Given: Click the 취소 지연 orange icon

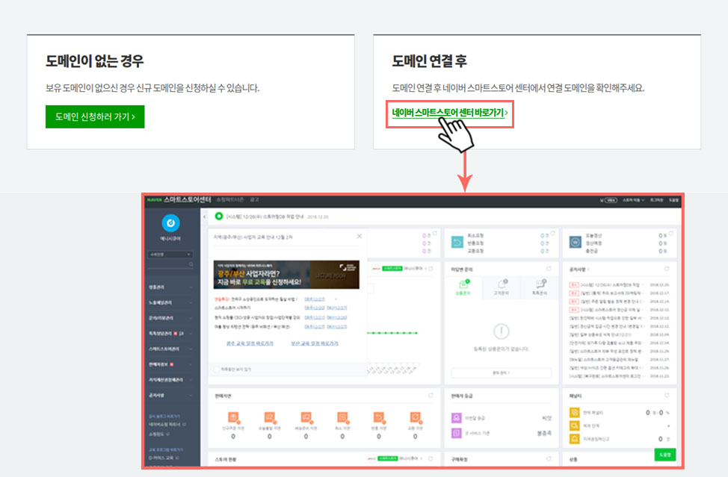Looking at the screenshot, I should click(x=342, y=418).
